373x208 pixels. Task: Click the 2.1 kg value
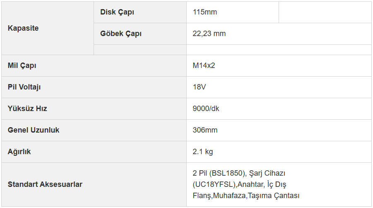(203, 152)
